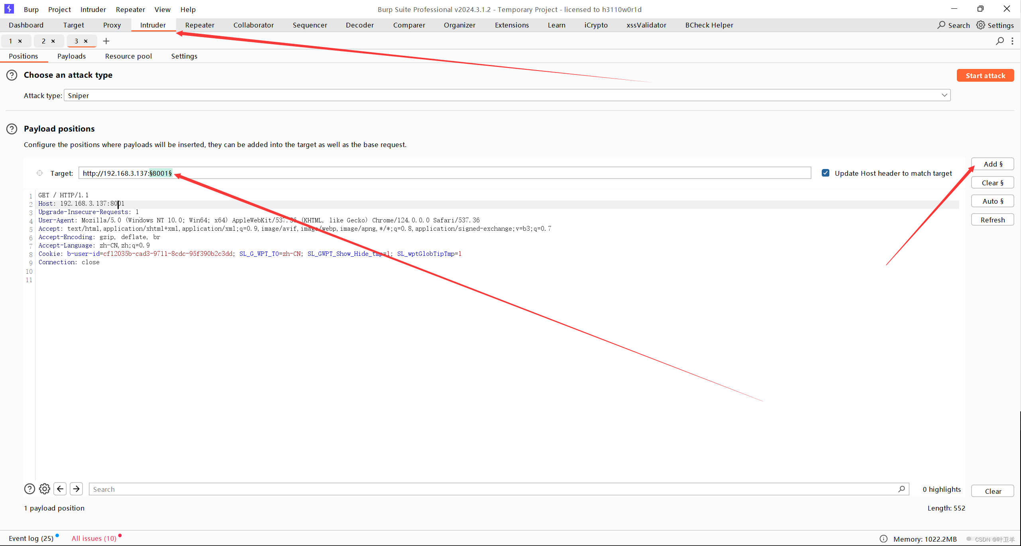Expand the Attack type Sniper dropdown

(507, 95)
